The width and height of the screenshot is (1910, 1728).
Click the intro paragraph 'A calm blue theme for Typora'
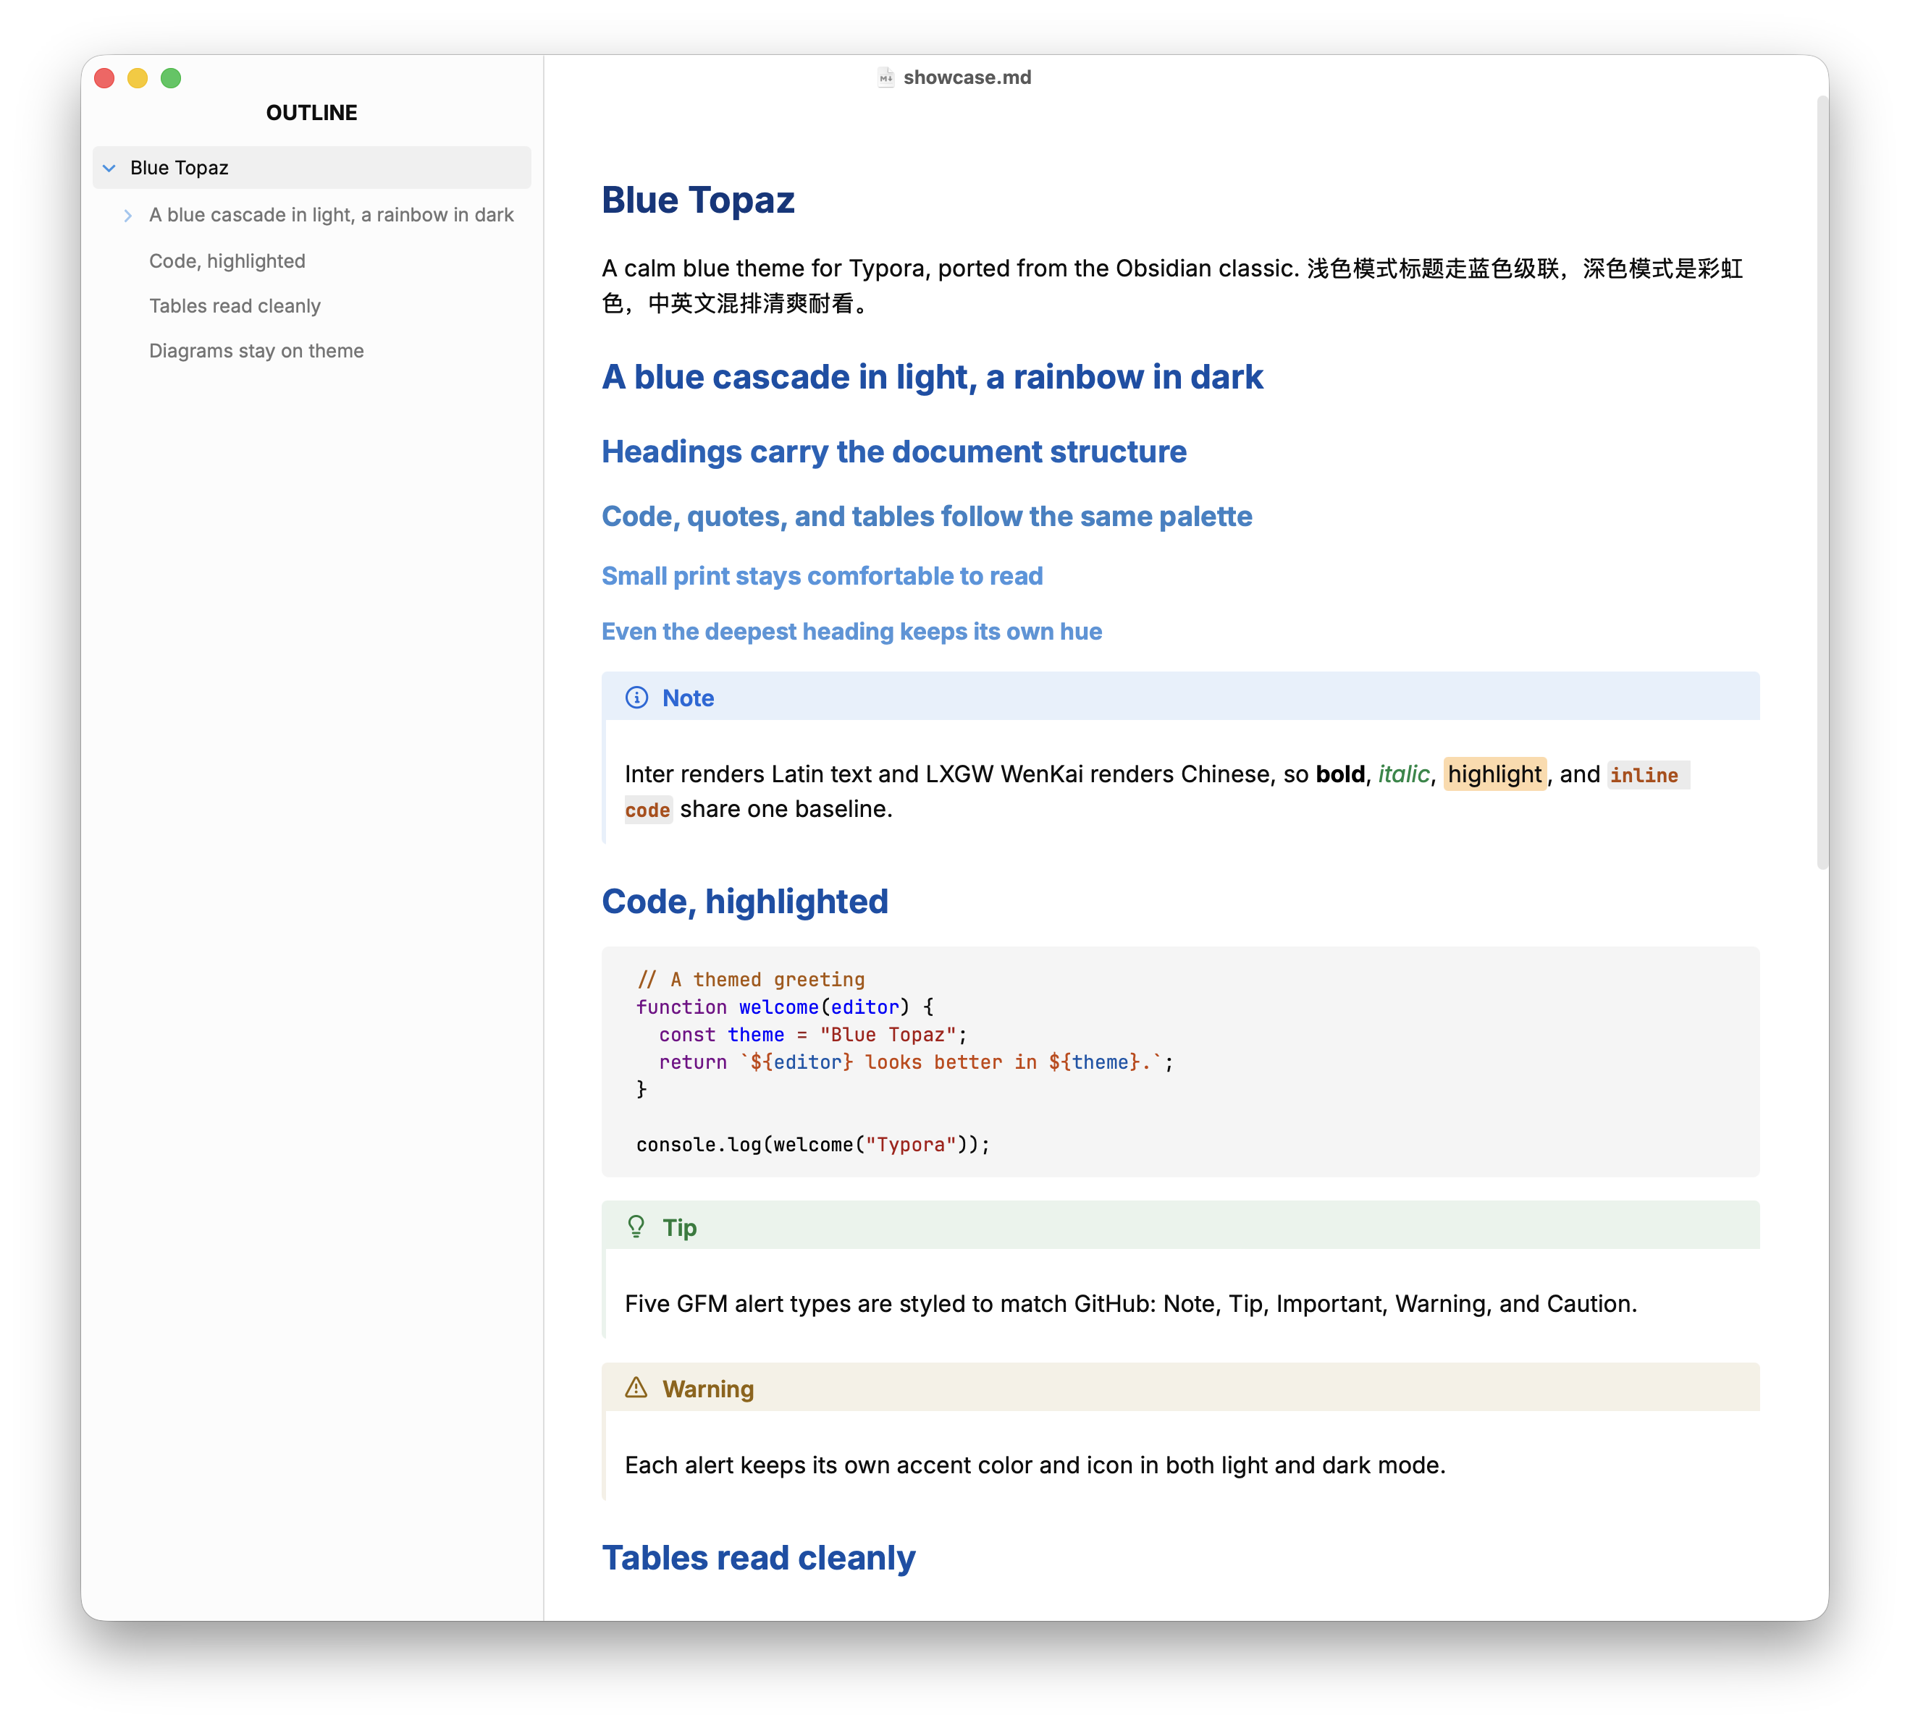[1172, 285]
